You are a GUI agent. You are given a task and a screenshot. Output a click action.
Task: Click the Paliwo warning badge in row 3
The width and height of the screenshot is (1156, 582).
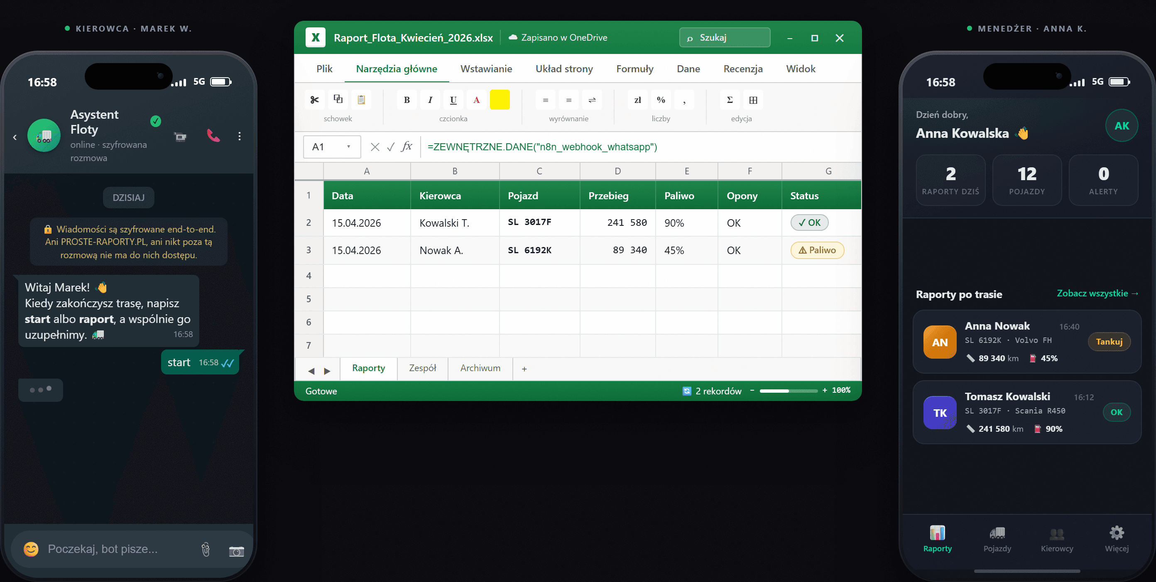click(x=817, y=250)
